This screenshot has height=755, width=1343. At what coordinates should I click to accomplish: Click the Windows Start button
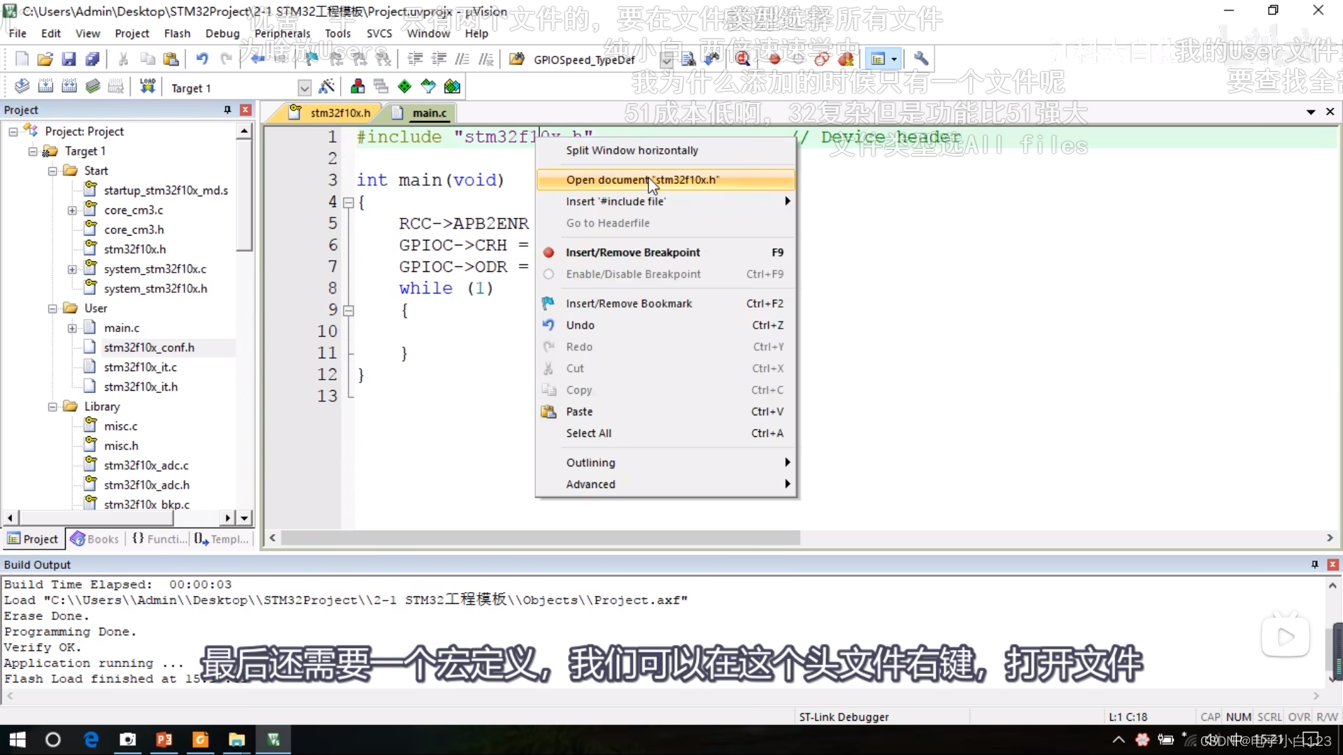pyautogui.click(x=16, y=740)
